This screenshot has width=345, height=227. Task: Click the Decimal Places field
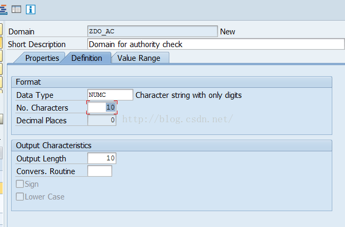102,120
